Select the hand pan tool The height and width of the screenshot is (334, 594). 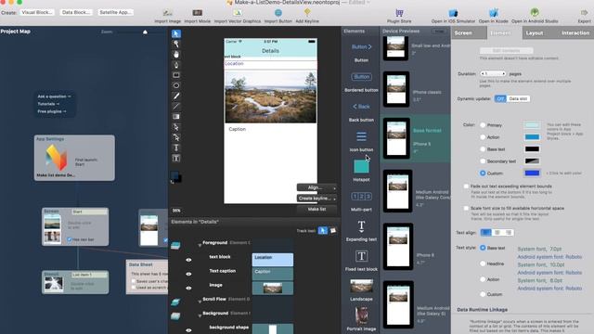point(176,55)
